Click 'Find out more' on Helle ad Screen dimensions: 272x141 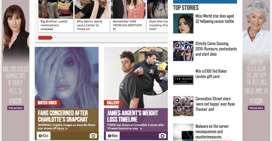15,108
